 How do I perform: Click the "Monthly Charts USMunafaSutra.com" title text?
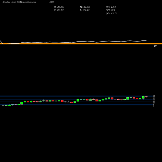tap(19, 2)
